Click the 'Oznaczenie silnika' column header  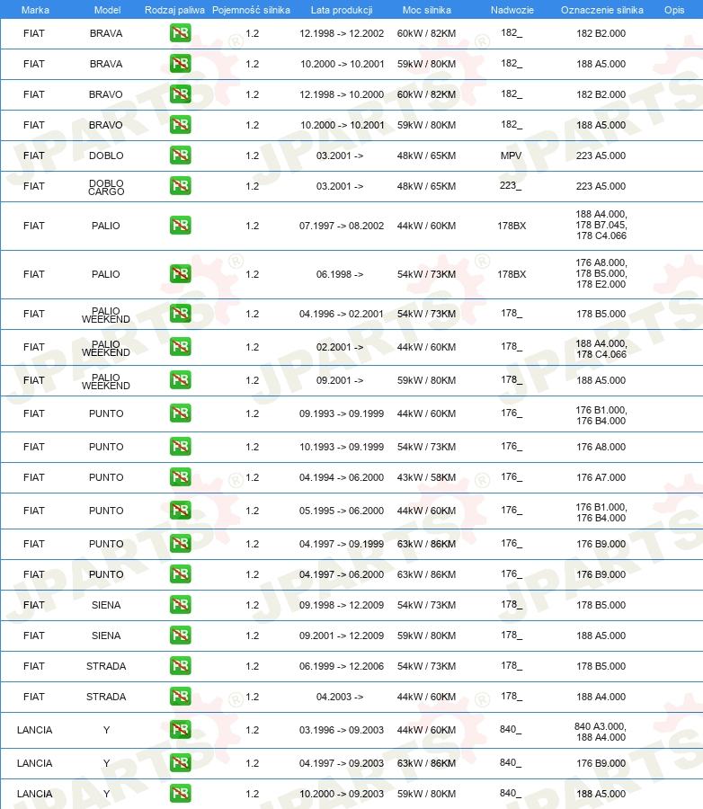pos(601,10)
